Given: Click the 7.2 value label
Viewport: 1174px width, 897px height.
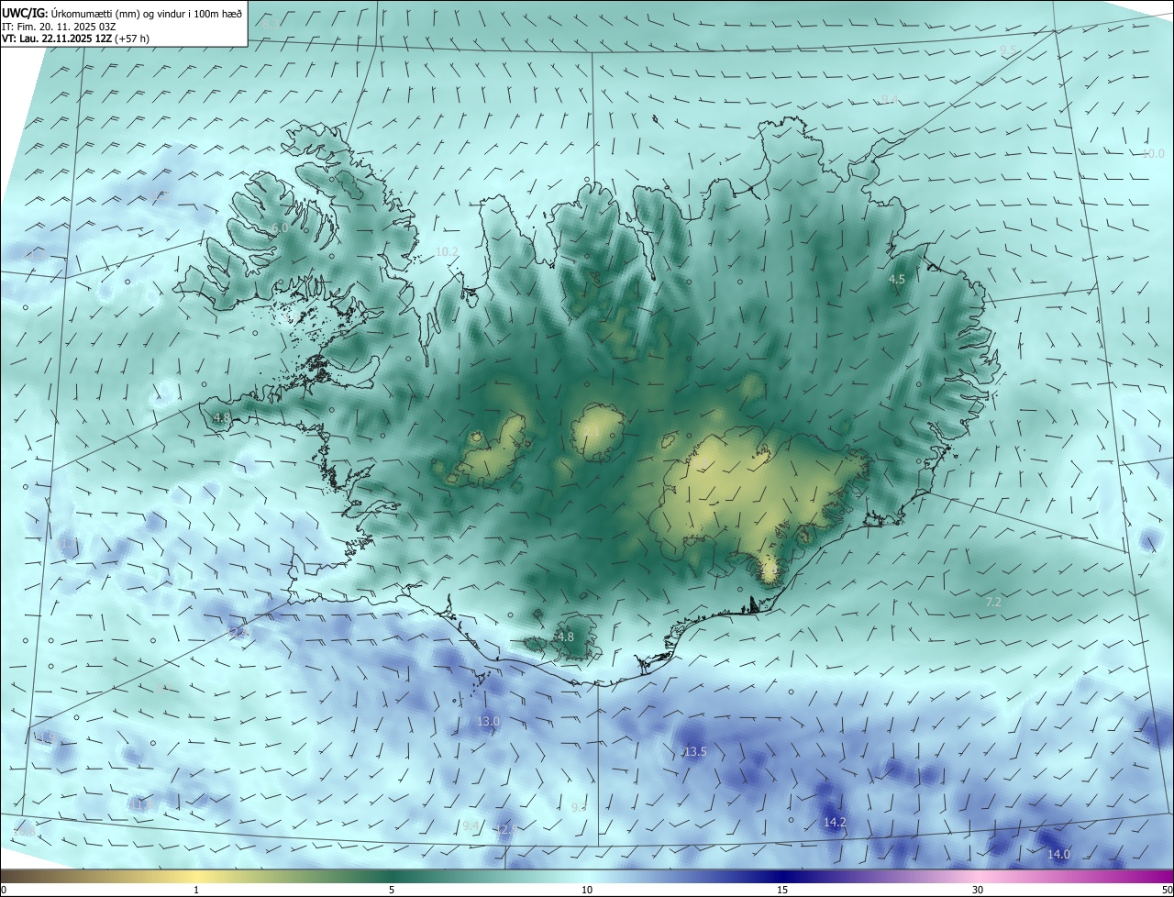Looking at the screenshot, I should (x=993, y=603).
